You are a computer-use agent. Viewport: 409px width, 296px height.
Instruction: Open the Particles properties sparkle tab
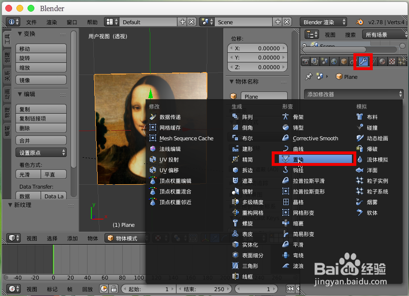pyautogui.click(x=402, y=61)
